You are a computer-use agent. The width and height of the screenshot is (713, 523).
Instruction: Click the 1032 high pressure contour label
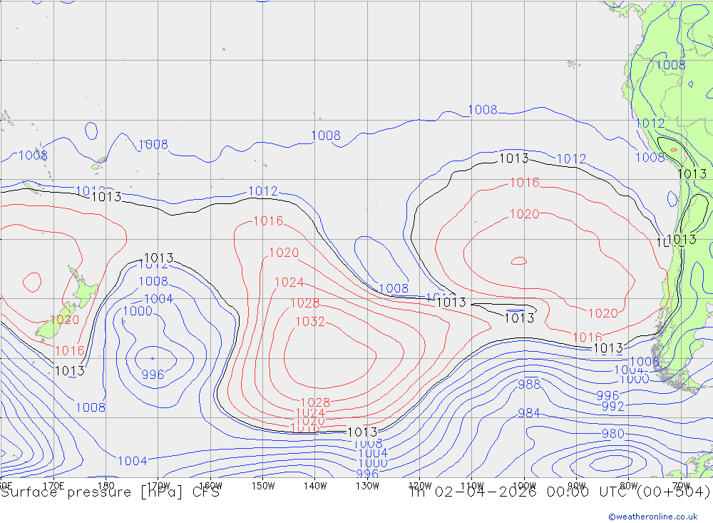310,321
